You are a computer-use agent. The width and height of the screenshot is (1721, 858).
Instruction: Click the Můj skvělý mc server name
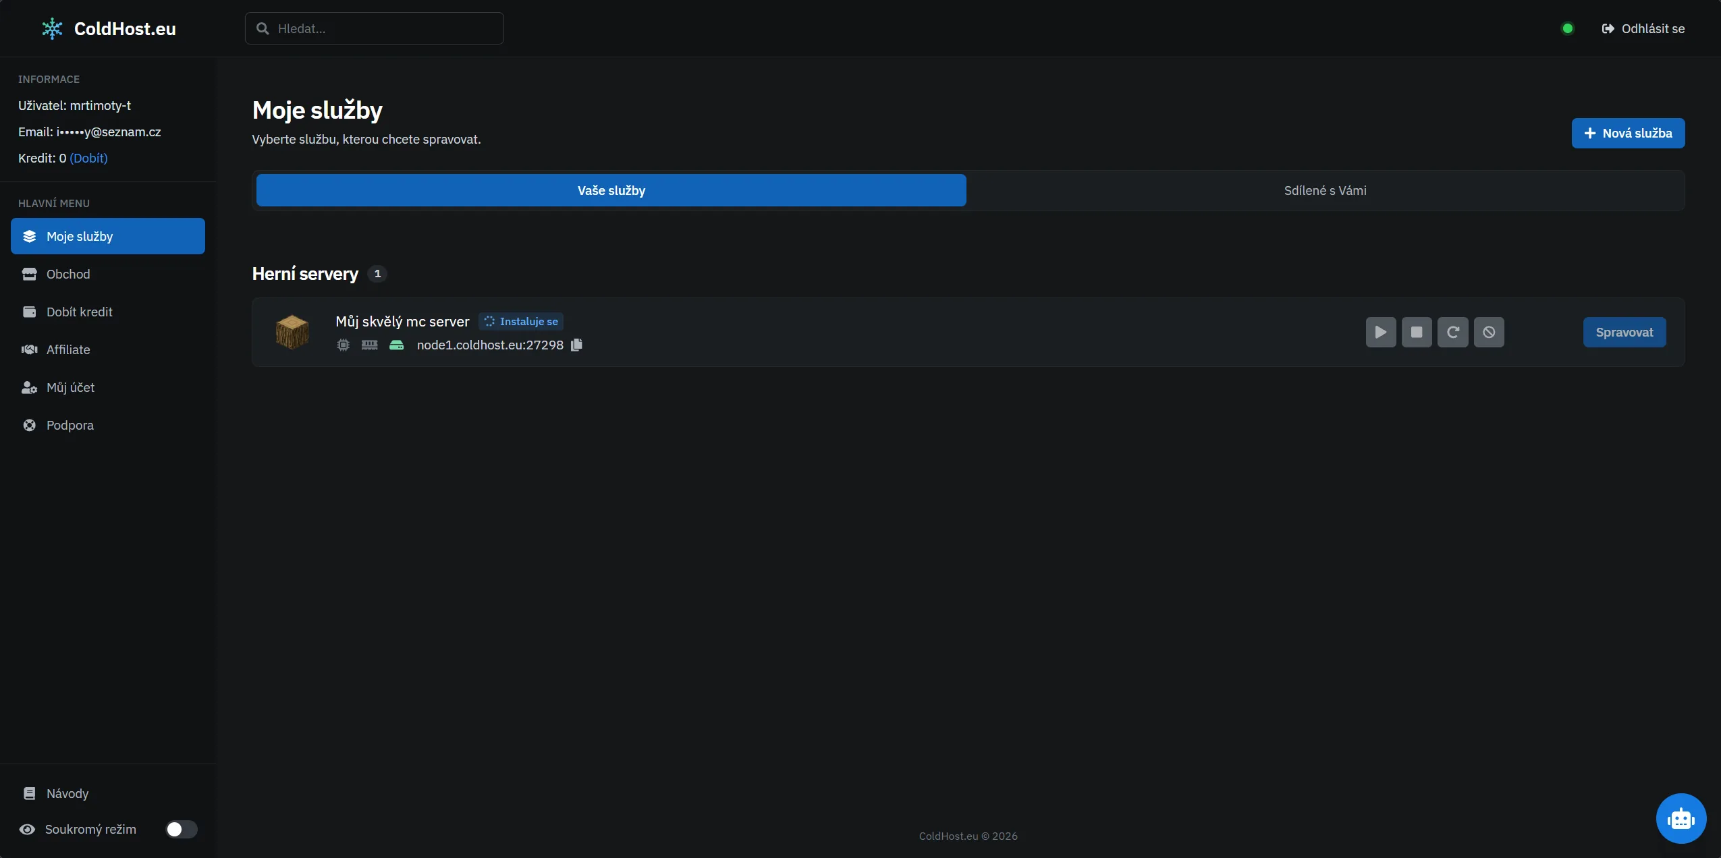402,321
